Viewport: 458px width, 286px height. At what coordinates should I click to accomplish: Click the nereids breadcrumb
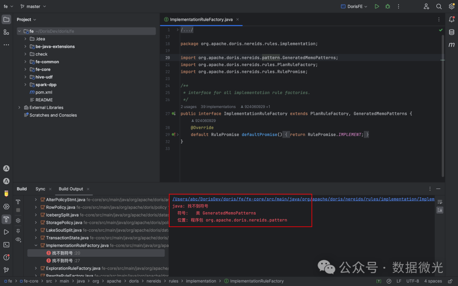click(x=154, y=281)
